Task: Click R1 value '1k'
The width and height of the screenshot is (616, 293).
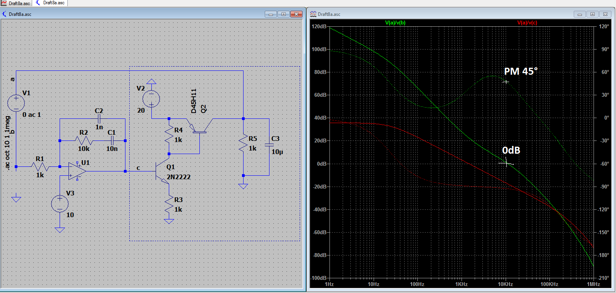Action: (x=40, y=175)
